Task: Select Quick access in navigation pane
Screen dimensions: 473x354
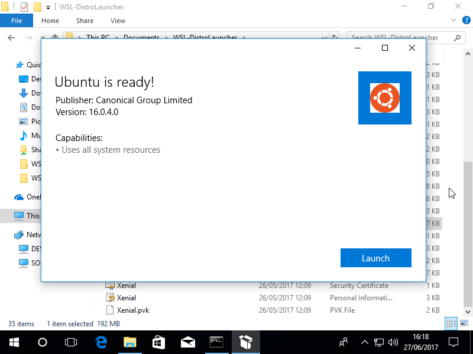Action: point(28,65)
